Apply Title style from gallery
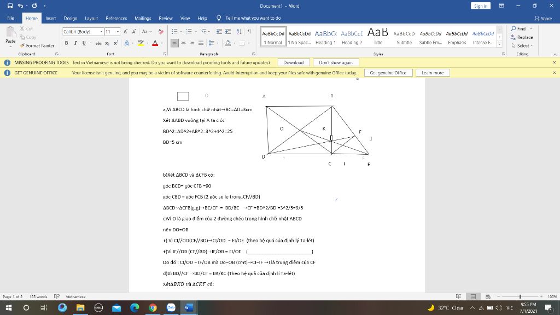This screenshot has height=315, width=560. click(378, 37)
